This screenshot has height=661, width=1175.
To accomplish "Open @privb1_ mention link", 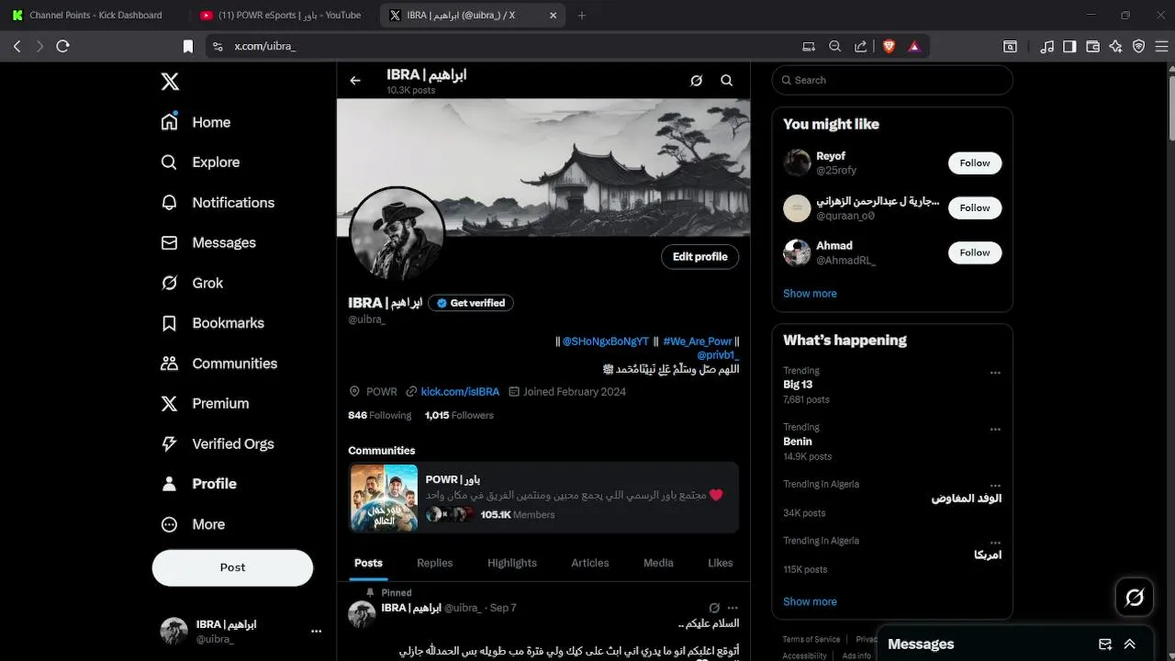I will pyautogui.click(x=718, y=355).
